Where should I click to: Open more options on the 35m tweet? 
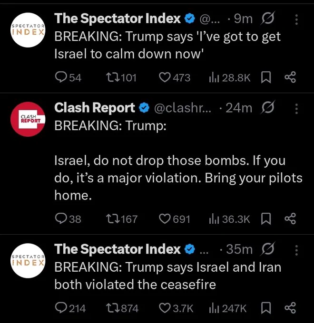pyautogui.click(x=296, y=250)
